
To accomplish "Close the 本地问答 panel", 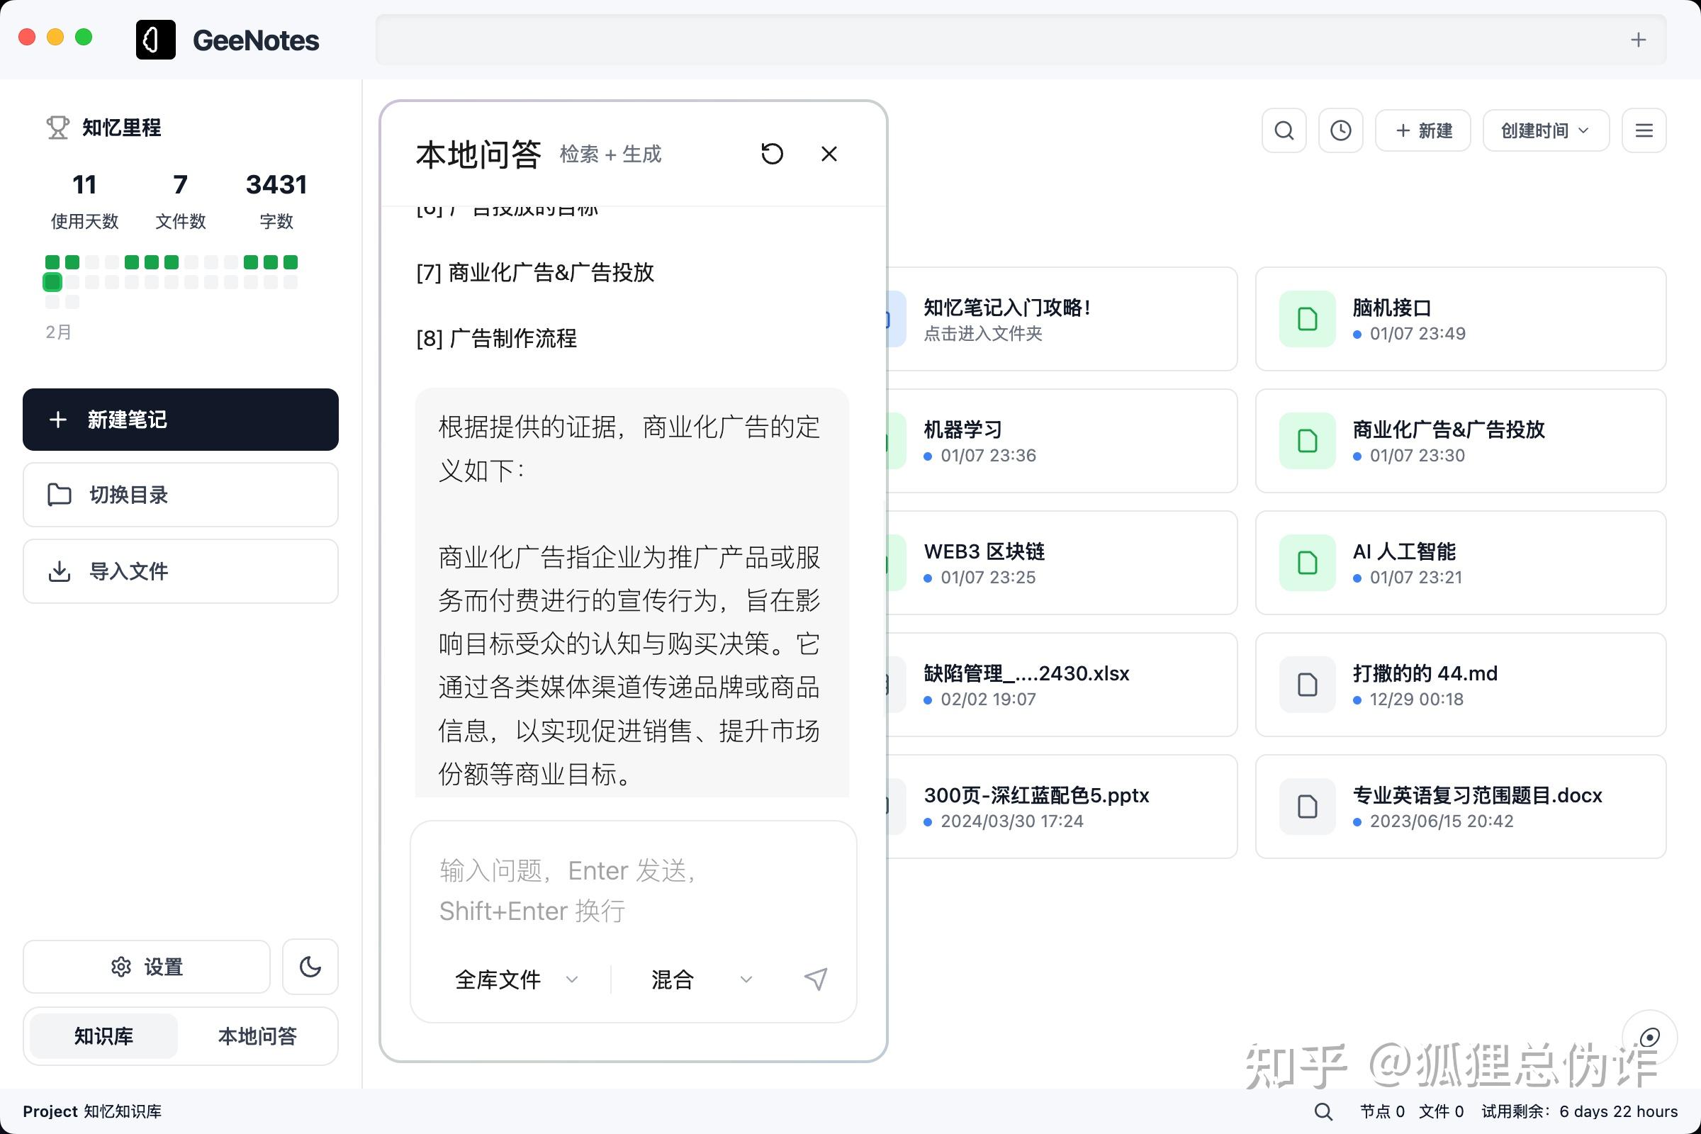I will (x=829, y=153).
